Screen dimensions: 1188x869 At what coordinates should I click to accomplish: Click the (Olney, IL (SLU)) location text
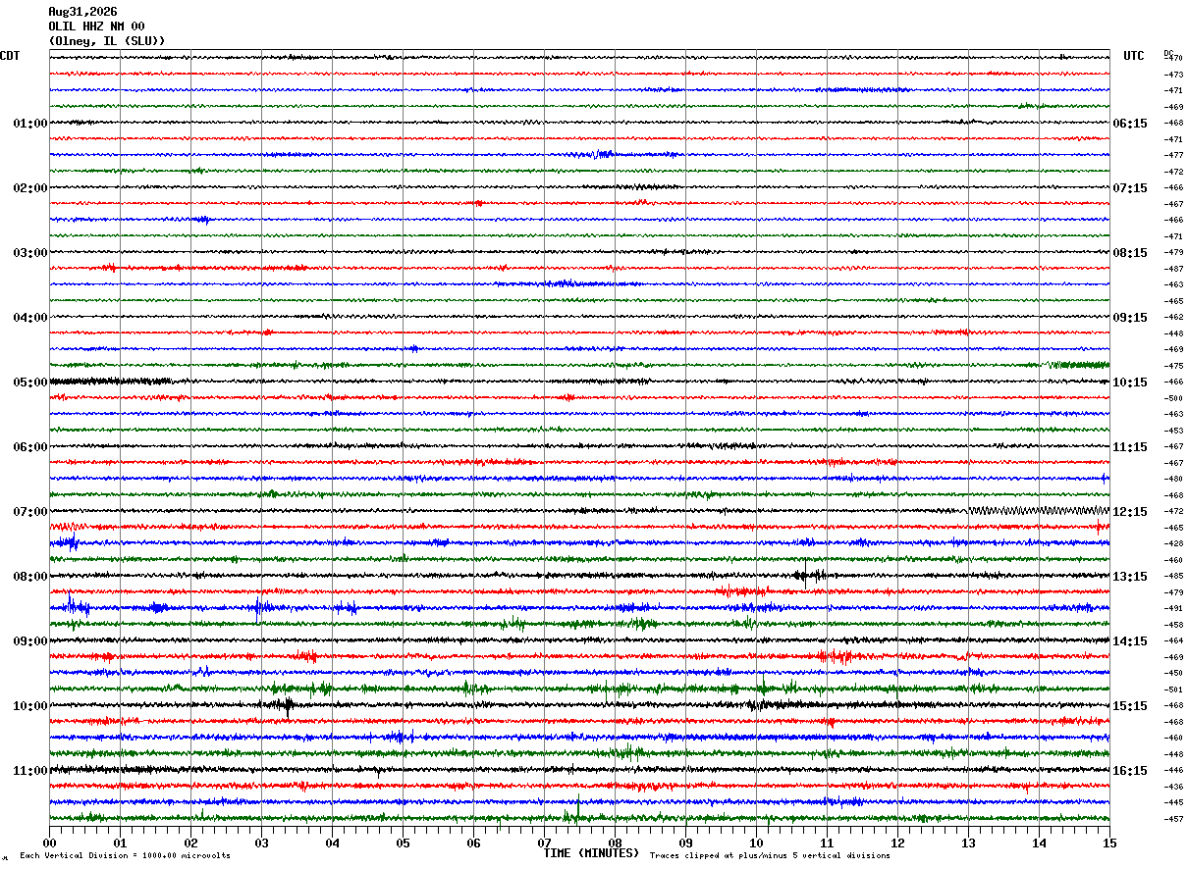coord(107,41)
